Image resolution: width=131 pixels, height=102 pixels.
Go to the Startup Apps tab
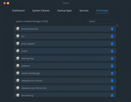coord(64,11)
